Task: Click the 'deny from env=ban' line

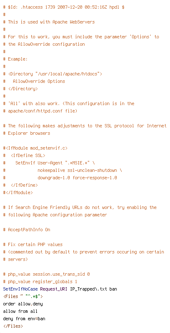Action: tap(24, 319)
